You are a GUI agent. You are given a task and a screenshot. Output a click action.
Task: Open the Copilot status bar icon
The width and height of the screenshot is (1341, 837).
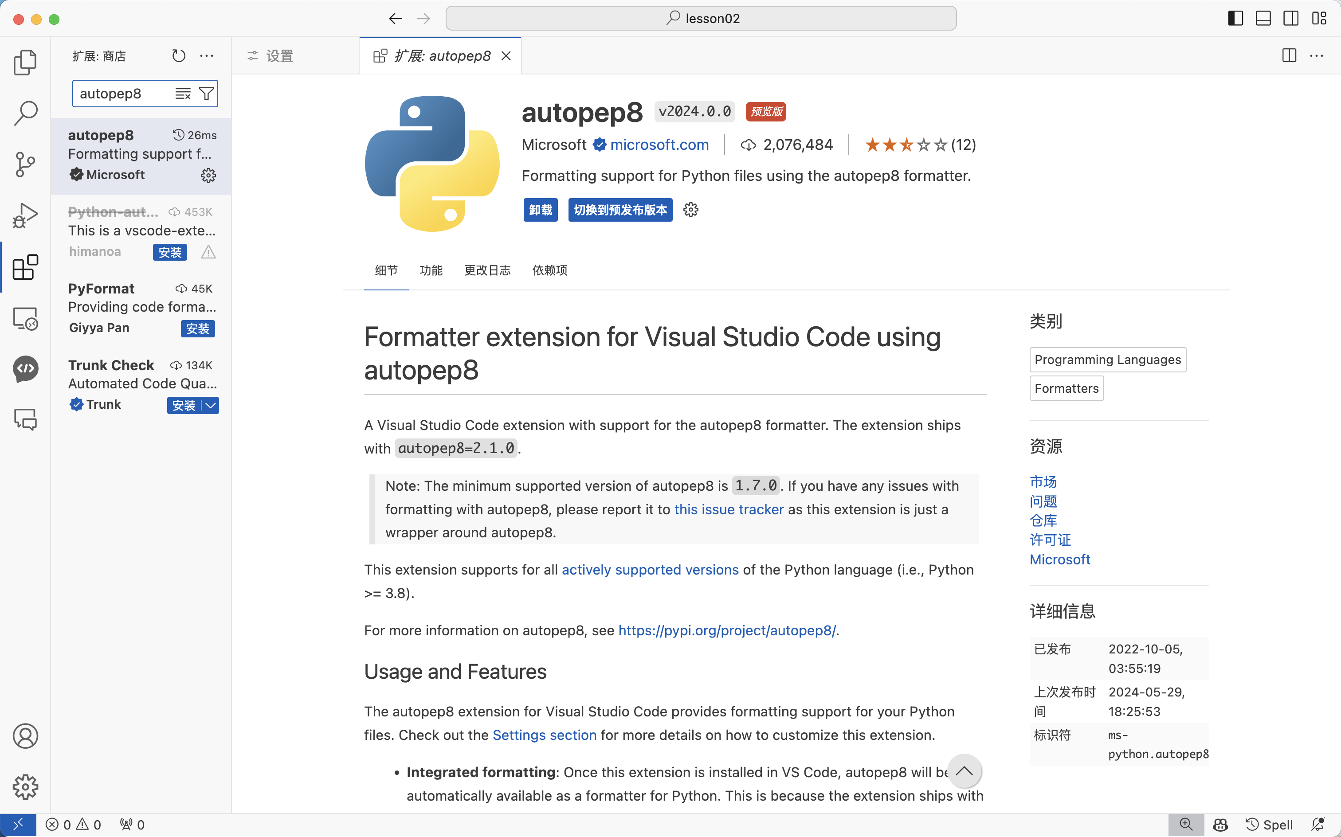click(x=1220, y=825)
